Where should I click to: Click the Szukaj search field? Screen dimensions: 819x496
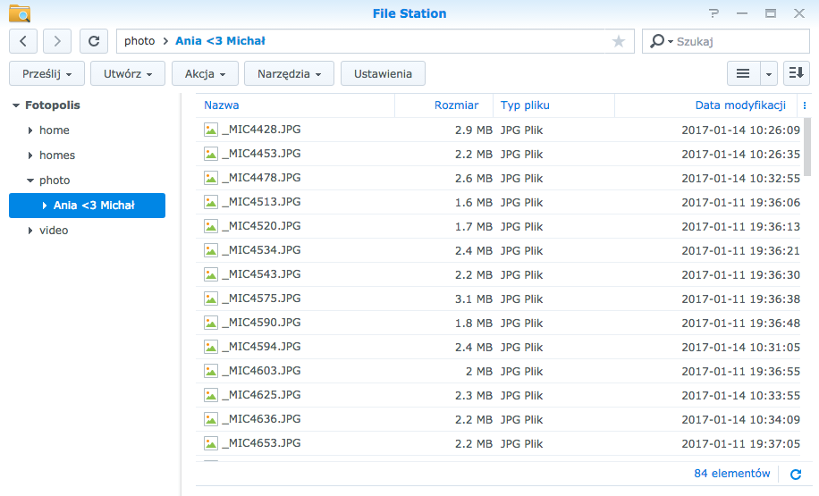click(x=741, y=41)
